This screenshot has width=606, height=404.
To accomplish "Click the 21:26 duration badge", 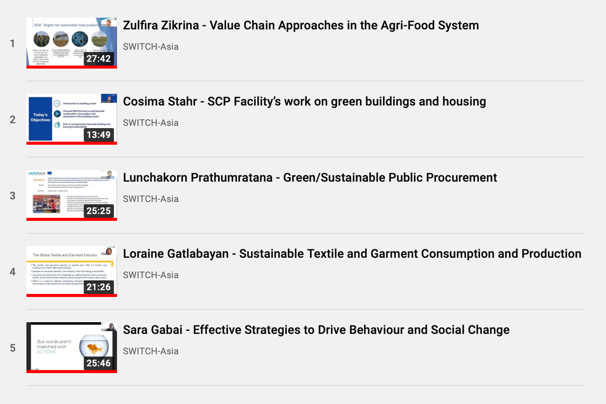I will (x=98, y=287).
